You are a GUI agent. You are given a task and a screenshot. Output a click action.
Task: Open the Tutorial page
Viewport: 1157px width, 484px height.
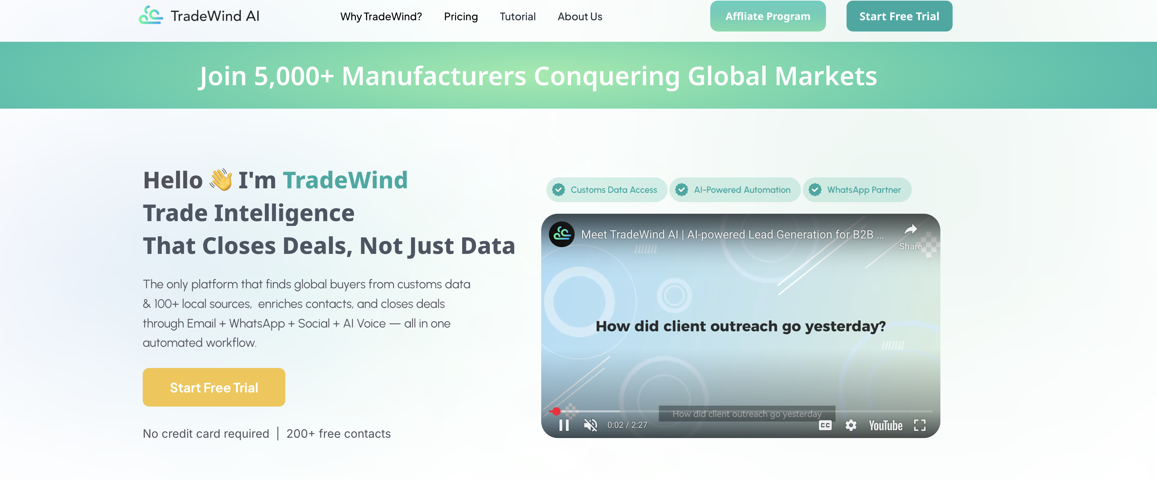coord(517,17)
